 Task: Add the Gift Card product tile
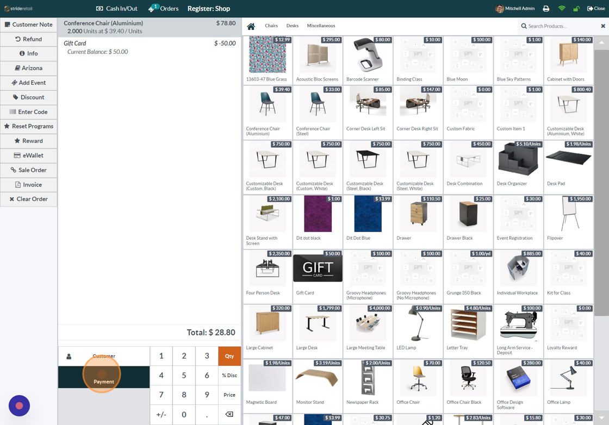coord(318,276)
